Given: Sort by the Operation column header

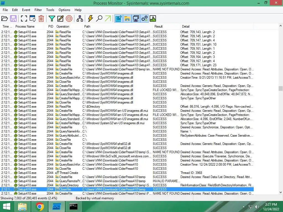Looking at the screenshot, I should click(x=69, y=26).
